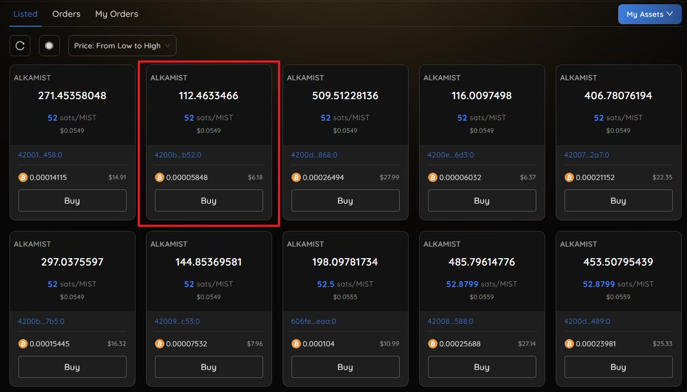The width and height of the screenshot is (687, 392).
Task: Click the $6.18 total price
Action: [256, 177]
